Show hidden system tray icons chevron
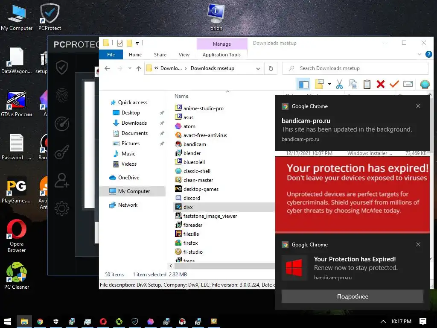This screenshot has height=328, width=437. coord(383,322)
